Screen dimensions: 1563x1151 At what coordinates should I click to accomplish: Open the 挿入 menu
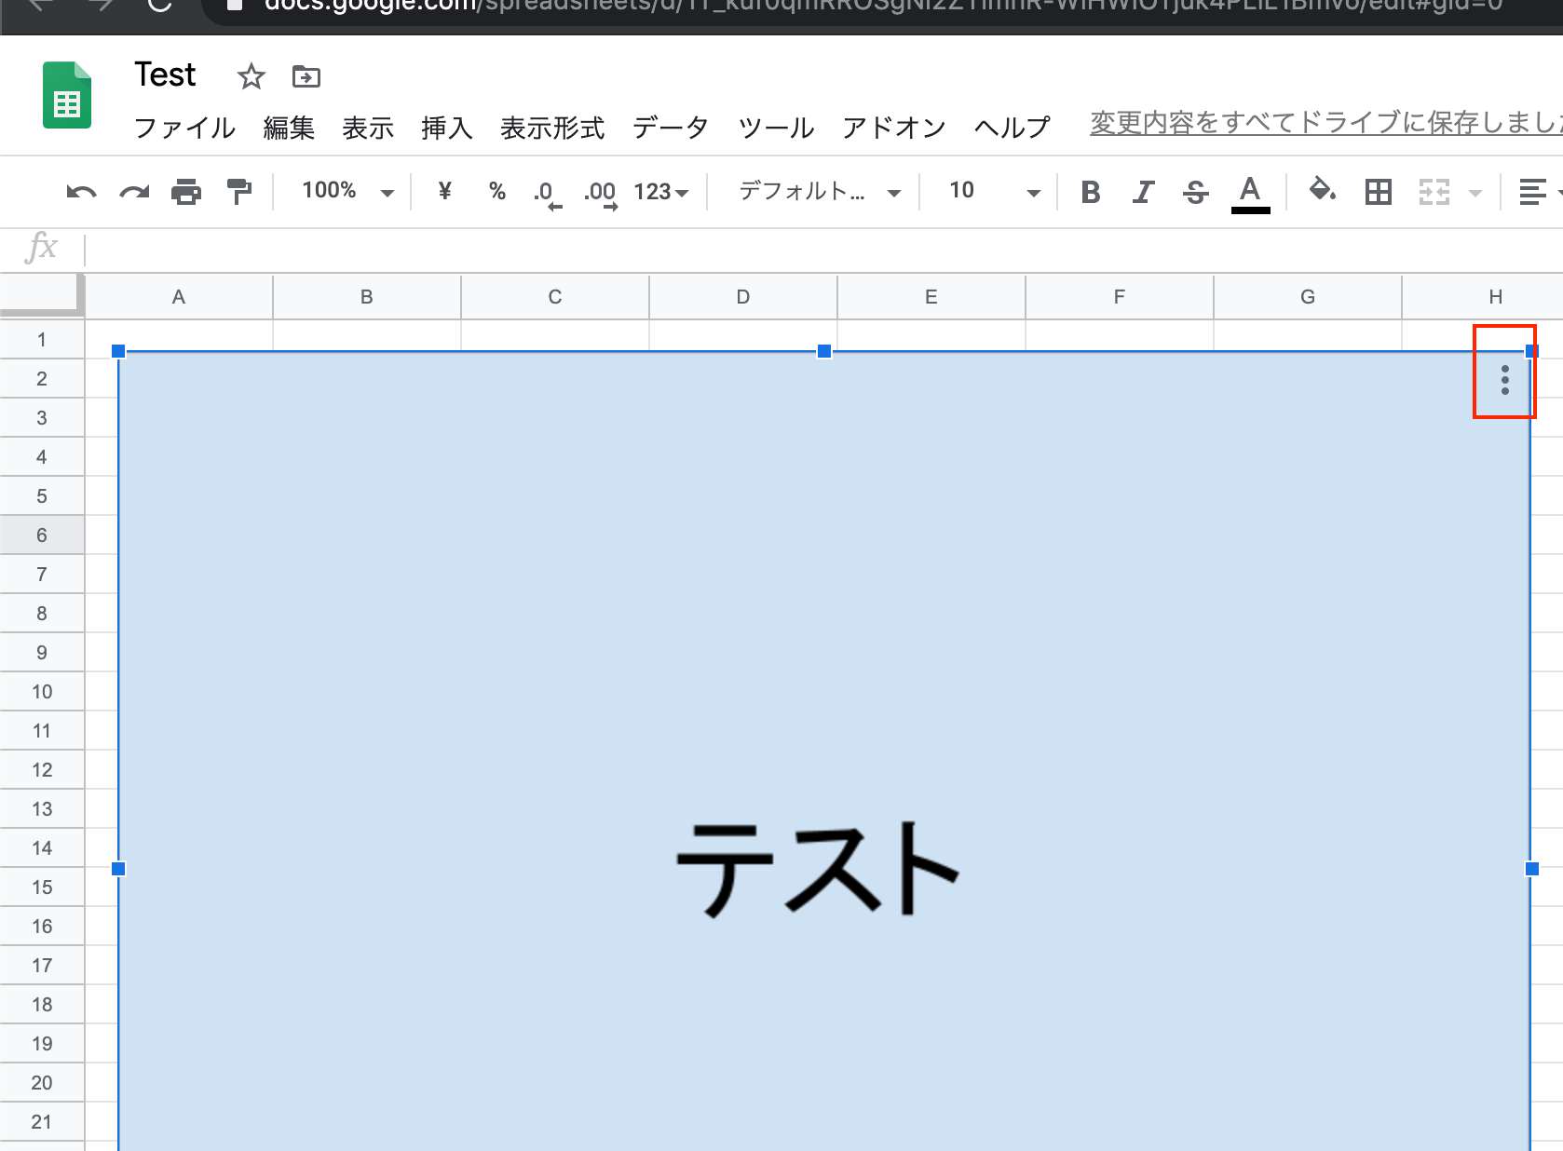447,128
